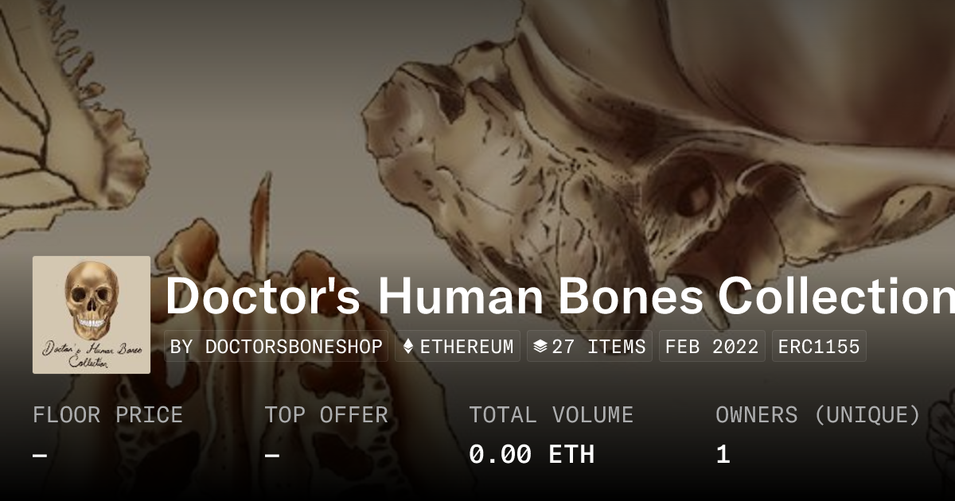Click the Ethereum diamond icon
Viewport: 955px width, 501px height.
tap(408, 347)
